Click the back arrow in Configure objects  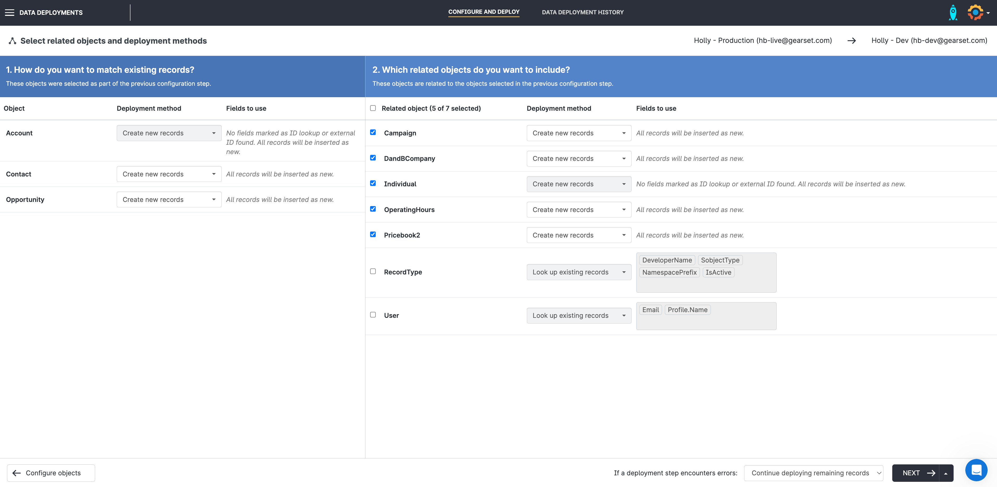click(17, 473)
